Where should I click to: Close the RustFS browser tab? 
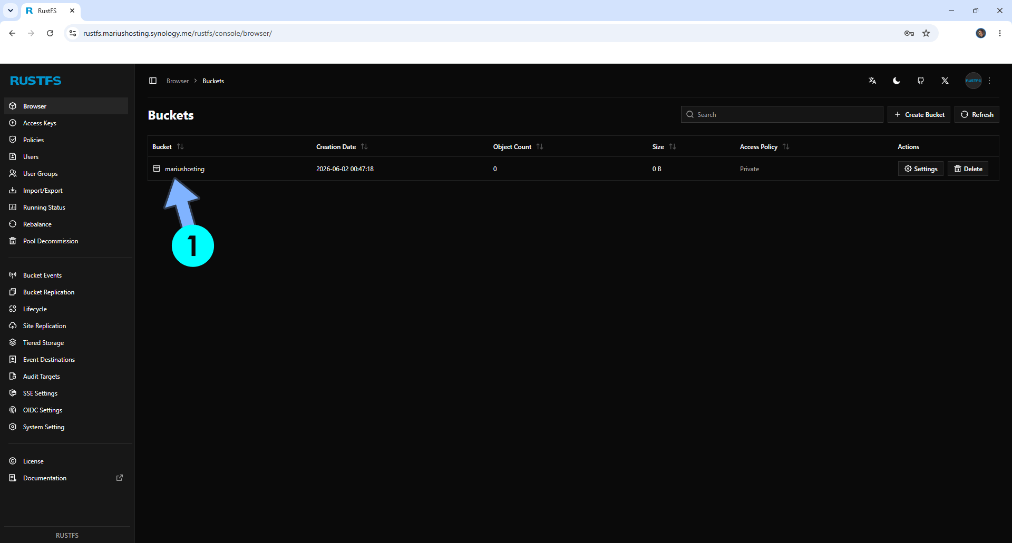click(72, 11)
